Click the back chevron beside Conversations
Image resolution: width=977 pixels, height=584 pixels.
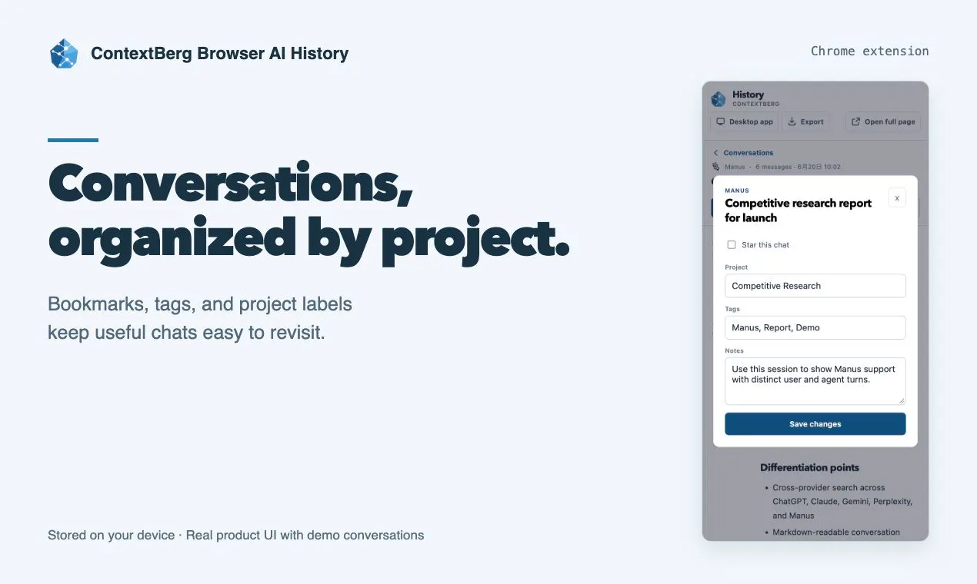[715, 153]
